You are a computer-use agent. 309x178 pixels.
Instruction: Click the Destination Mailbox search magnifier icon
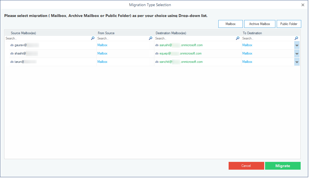238,38
